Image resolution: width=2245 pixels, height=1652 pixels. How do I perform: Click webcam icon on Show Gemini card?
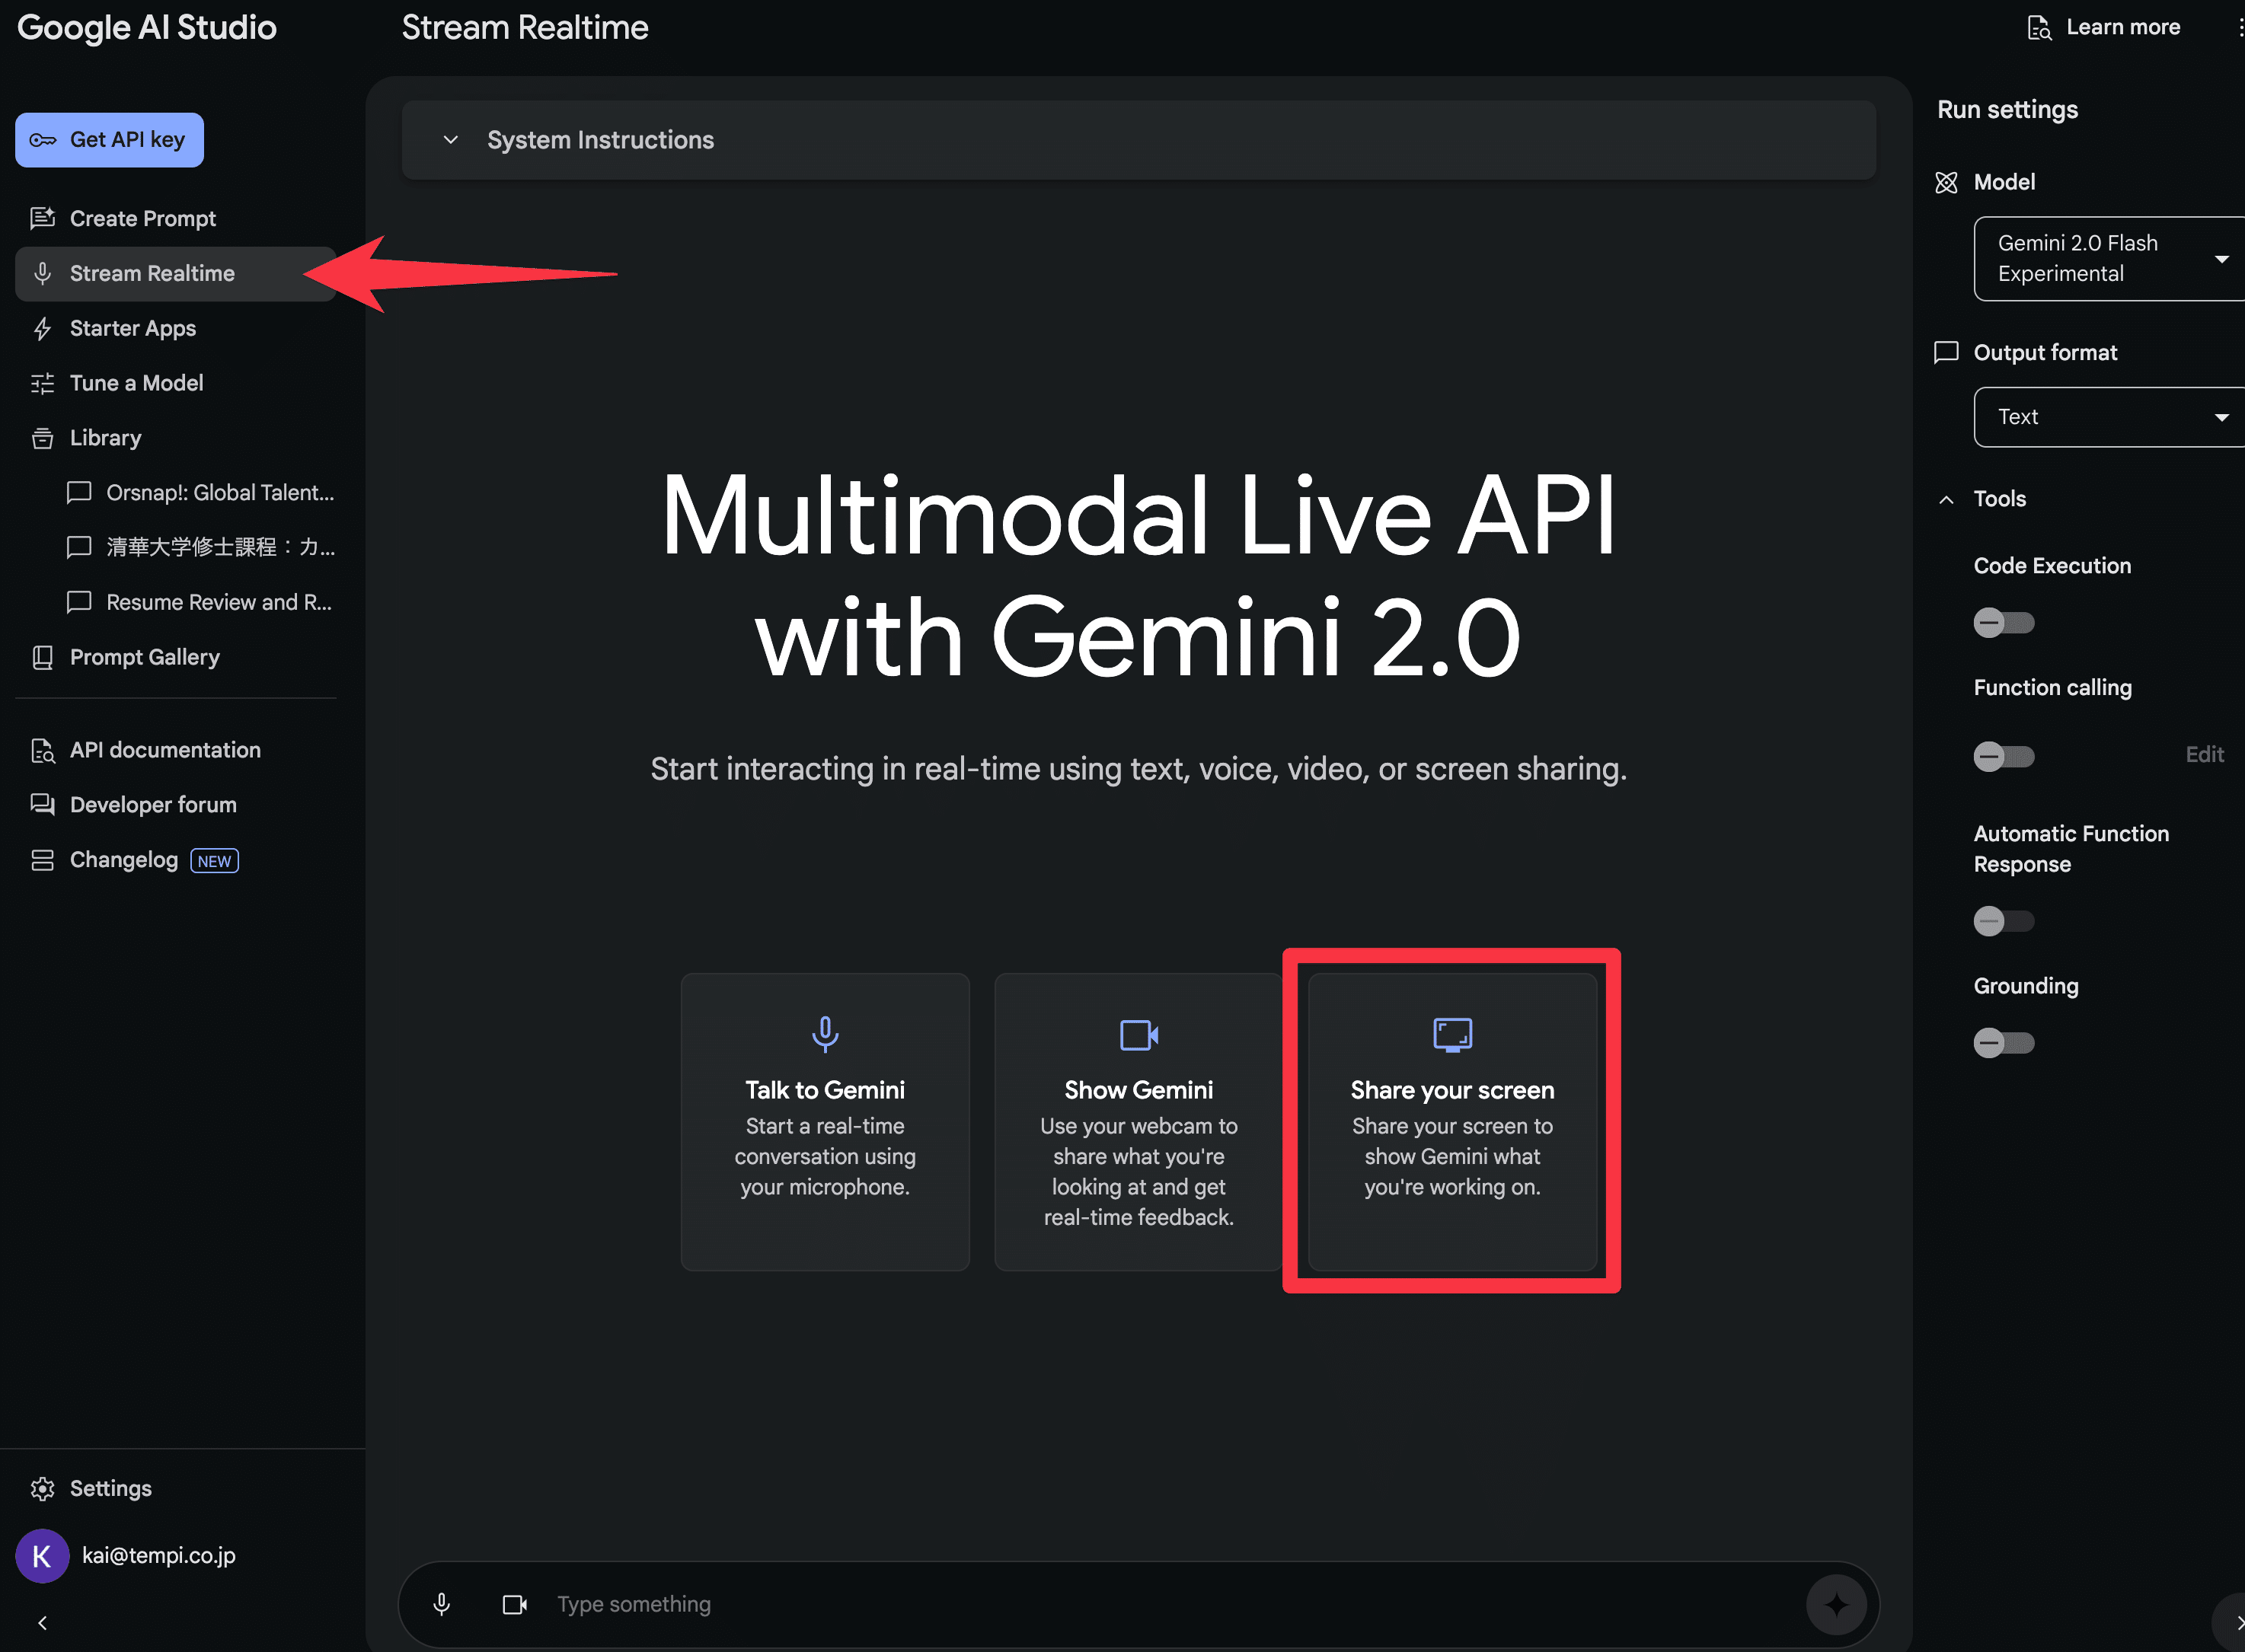[x=1138, y=1034]
